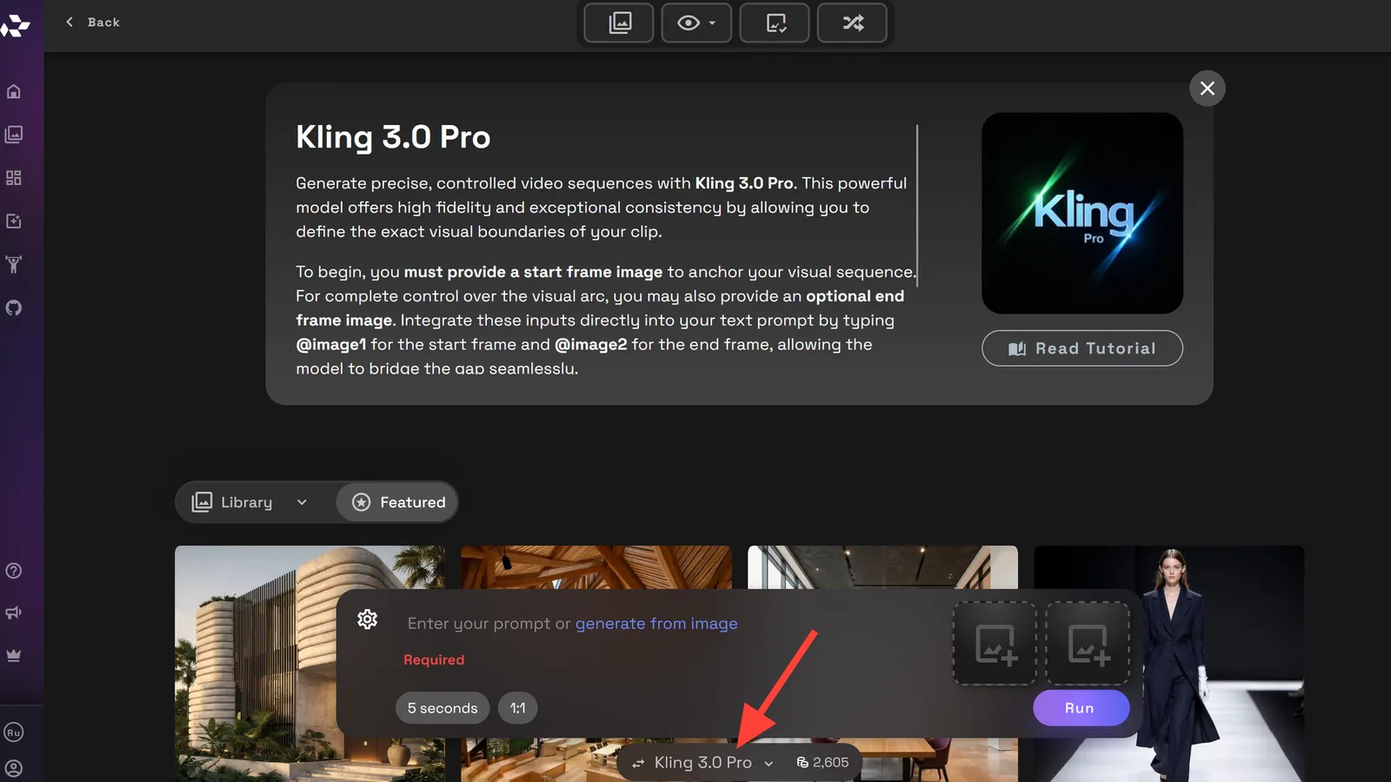Open the Read Tutorial button
Screen dimensions: 1391x782
tap(1082, 348)
